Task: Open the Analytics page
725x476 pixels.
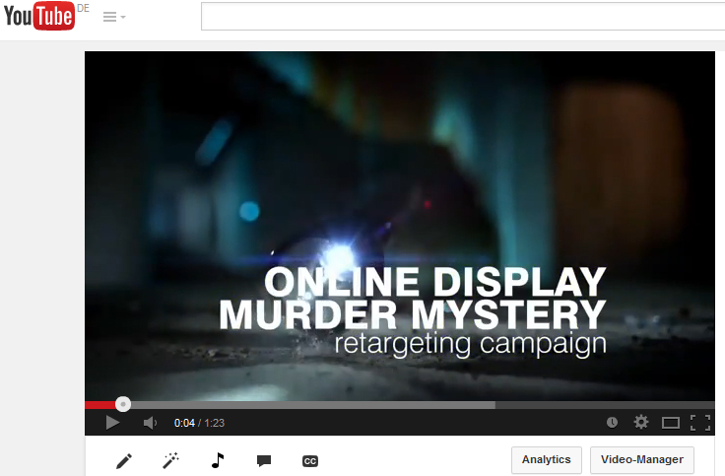Action: pyautogui.click(x=546, y=460)
